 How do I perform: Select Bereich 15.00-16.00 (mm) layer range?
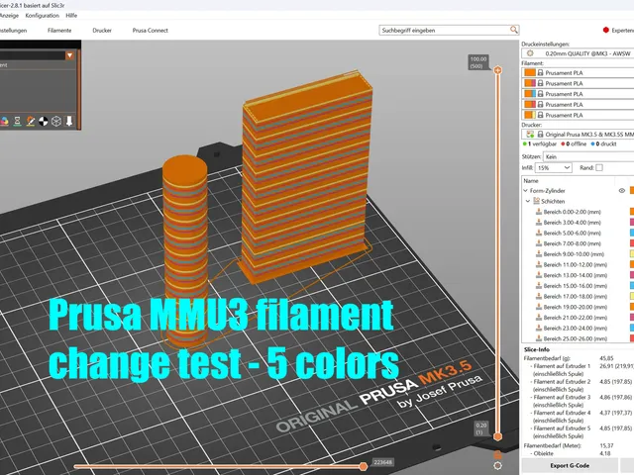point(575,286)
